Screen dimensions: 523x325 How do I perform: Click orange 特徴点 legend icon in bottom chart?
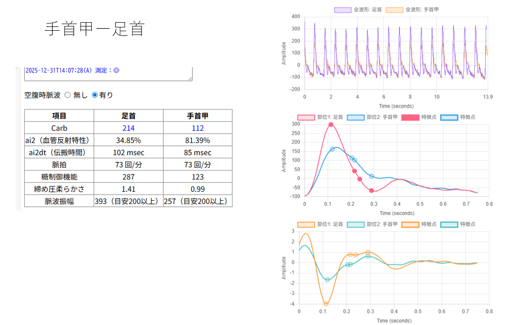click(410, 224)
